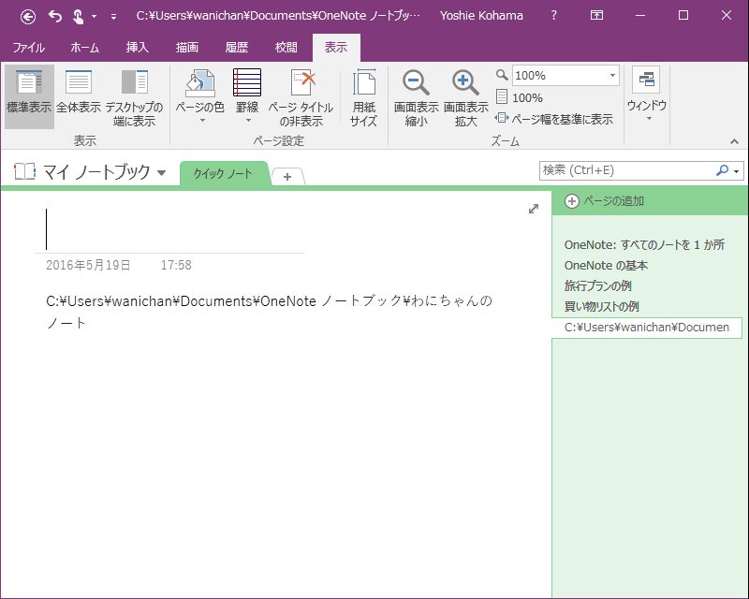The image size is (749, 599).
Task: Select the クイック ノート section tab
Action: 223,173
